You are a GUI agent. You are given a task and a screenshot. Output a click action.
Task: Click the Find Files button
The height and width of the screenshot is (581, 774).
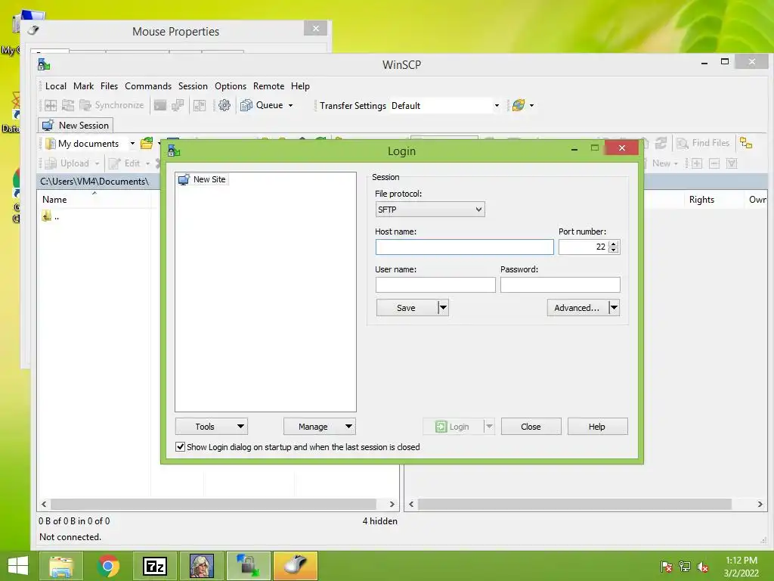point(704,143)
